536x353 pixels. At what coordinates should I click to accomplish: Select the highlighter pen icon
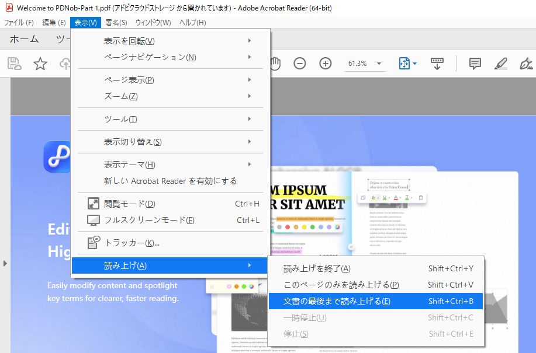coord(501,63)
